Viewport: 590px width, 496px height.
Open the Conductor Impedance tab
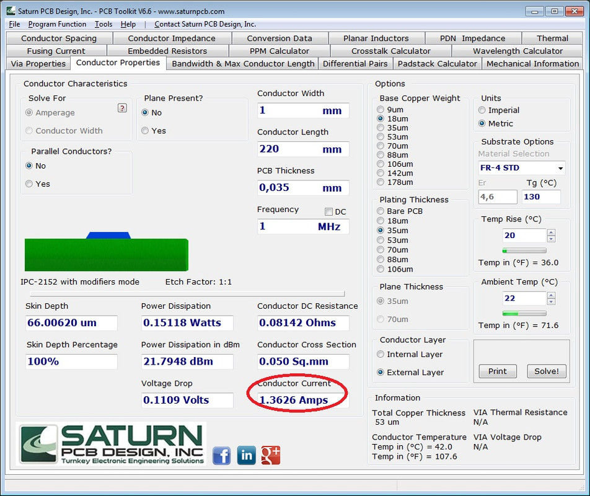coord(172,38)
